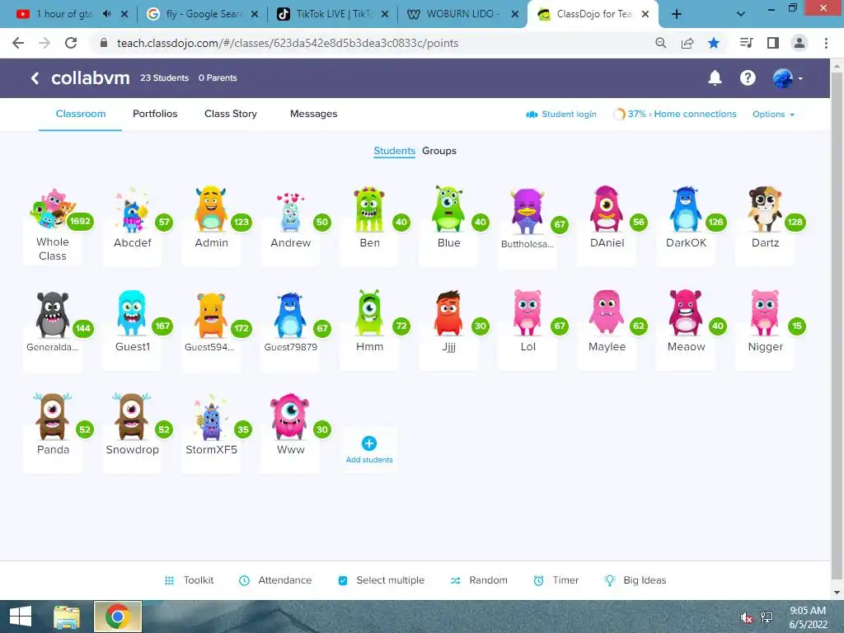This screenshot has width=844, height=633.
Task: Select the DAniel pink cyclops avatar
Action: pyautogui.click(x=606, y=209)
